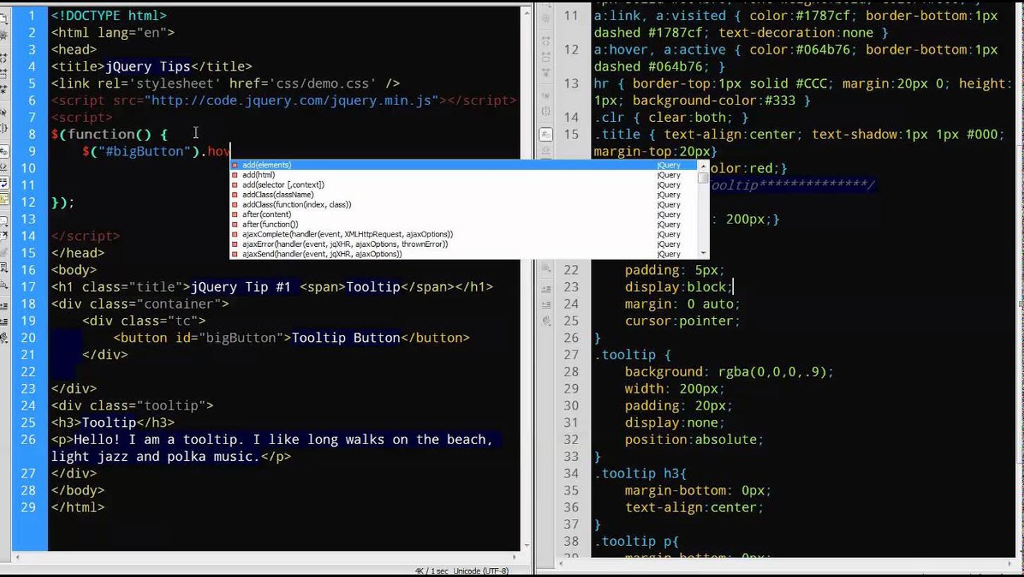Click Collapse Selection icon in right pane
Image resolution: width=1024 pixels, height=577 pixels.
546,57
